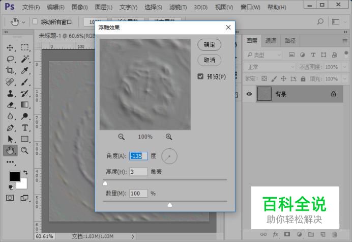352x242 pixels.
Task: Open opacity 100% dropdown arrow
Action: point(344,67)
